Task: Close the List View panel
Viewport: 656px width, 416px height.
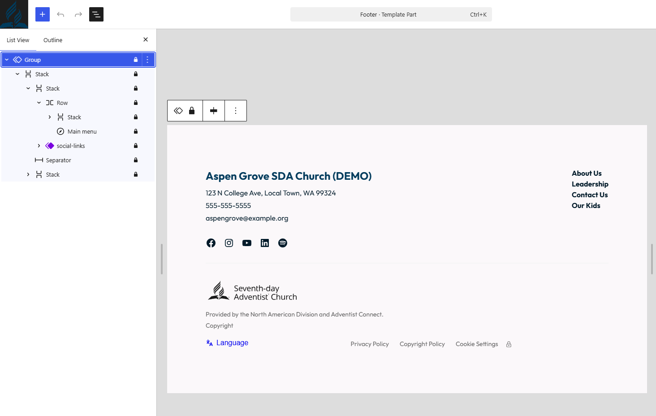Action: [146, 39]
